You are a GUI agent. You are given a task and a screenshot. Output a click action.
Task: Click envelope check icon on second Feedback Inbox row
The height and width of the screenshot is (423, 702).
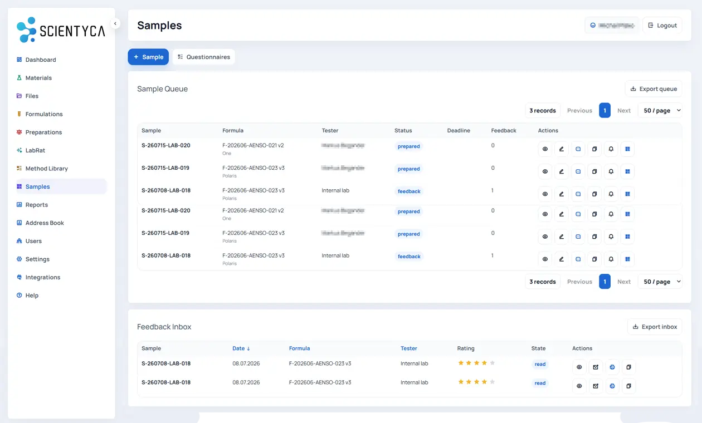(596, 386)
